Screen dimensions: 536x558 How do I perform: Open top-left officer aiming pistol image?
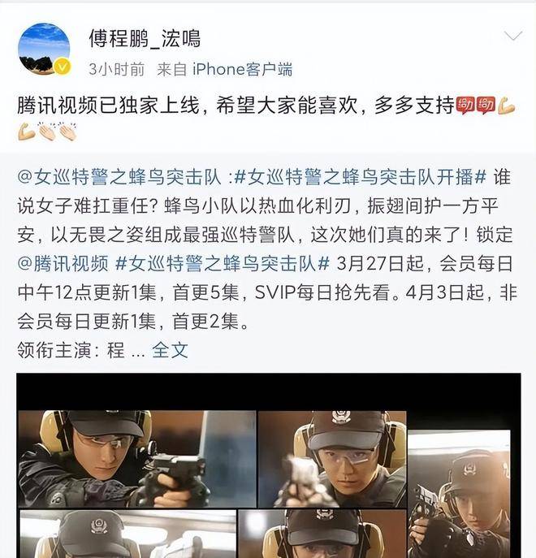(137, 459)
